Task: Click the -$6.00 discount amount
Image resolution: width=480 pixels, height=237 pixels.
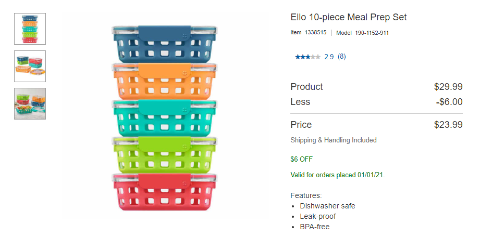Action: (449, 102)
